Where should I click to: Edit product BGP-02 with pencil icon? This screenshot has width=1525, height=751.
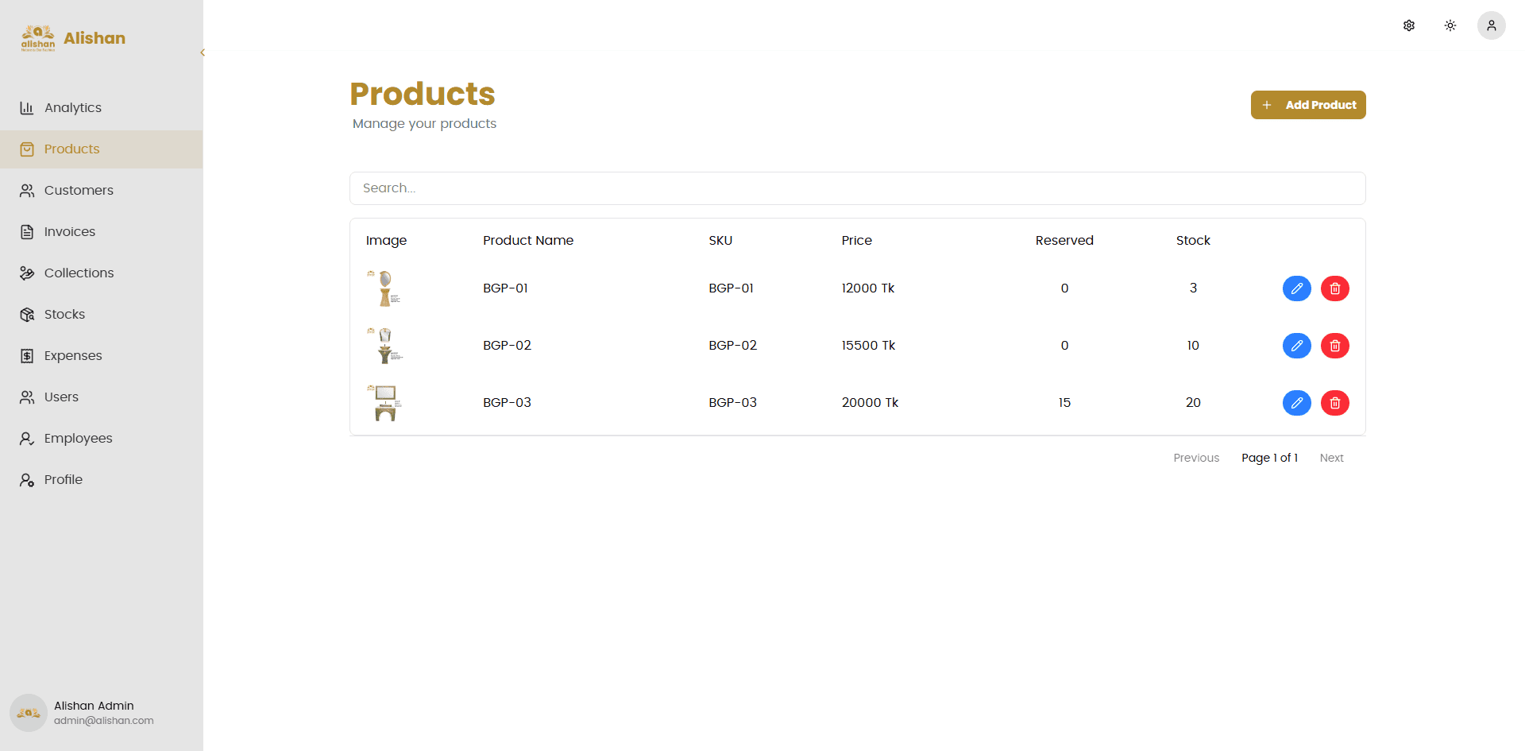pyautogui.click(x=1297, y=346)
